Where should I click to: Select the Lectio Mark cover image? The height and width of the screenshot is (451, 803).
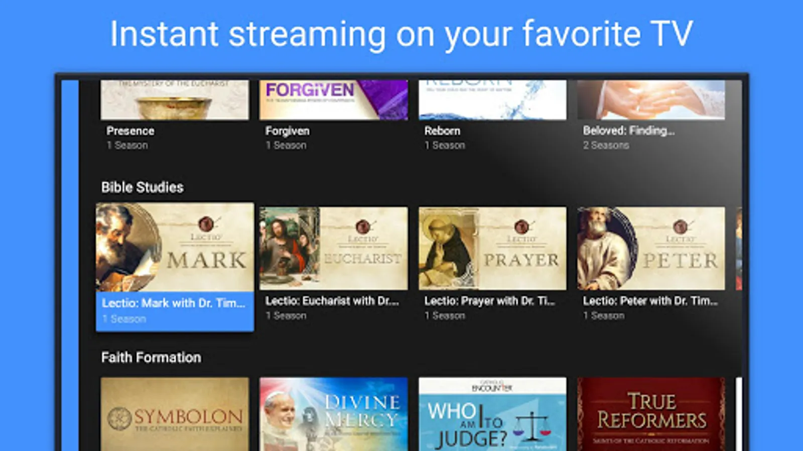(x=175, y=247)
